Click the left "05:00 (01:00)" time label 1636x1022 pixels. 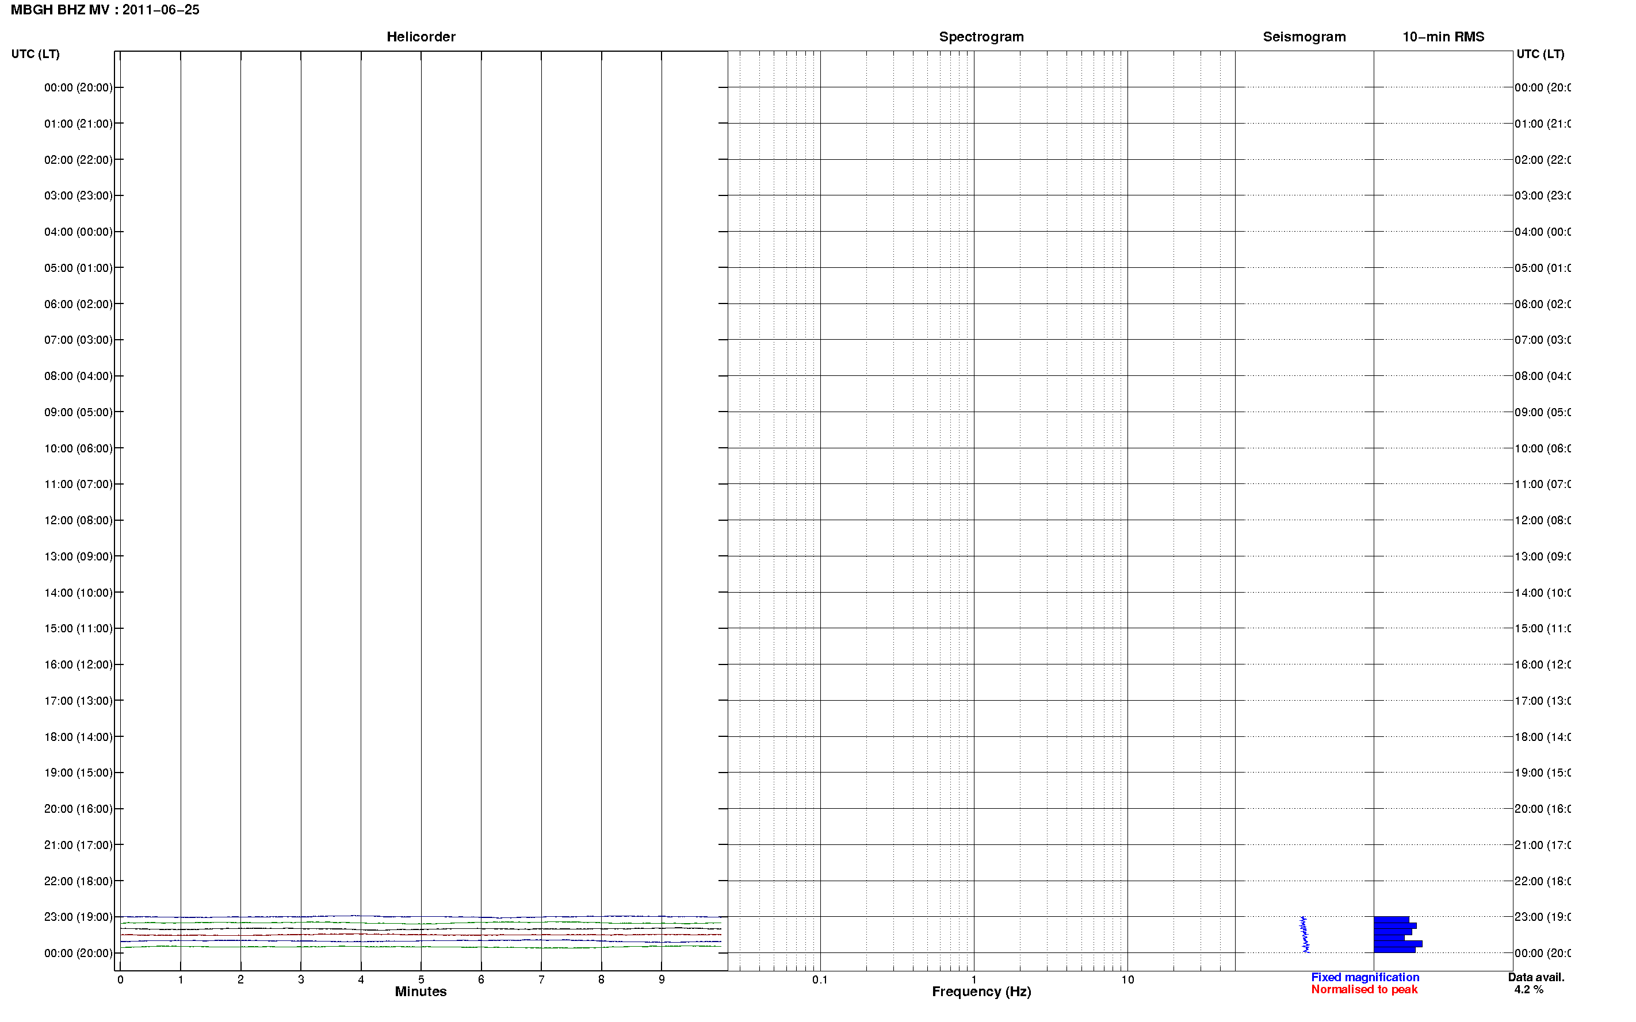[x=78, y=268]
